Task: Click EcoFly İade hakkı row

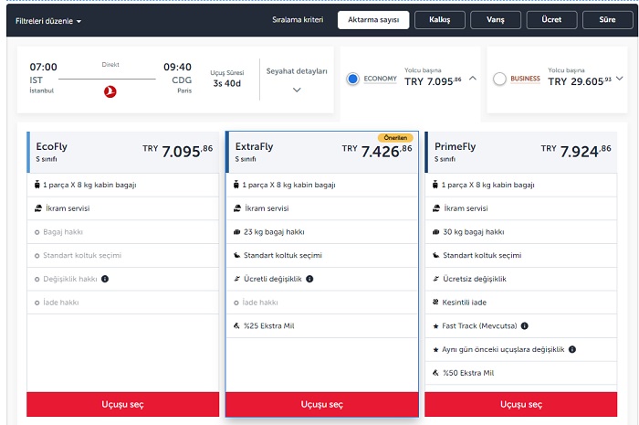Action: pyautogui.click(x=122, y=303)
